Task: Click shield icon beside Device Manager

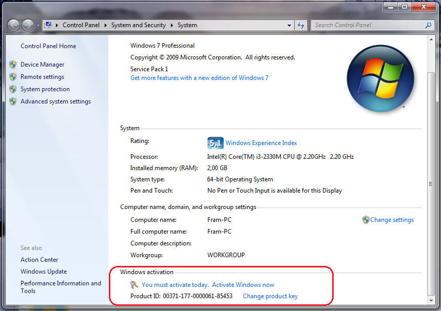Action: click(13, 65)
